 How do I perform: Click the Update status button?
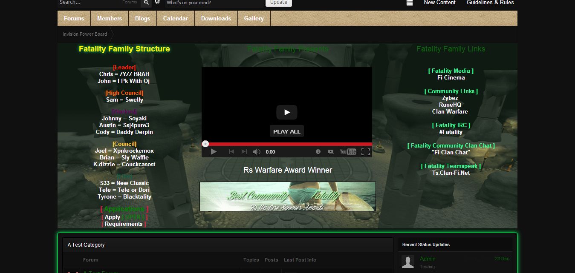(x=278, y=3)
